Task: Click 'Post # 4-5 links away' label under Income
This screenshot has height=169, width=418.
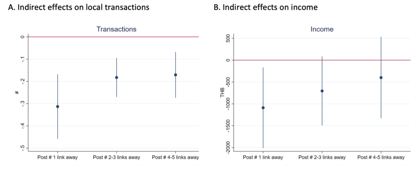Action: (381, 157)
